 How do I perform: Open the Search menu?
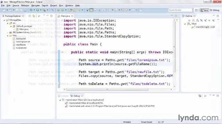coord(45,6)
